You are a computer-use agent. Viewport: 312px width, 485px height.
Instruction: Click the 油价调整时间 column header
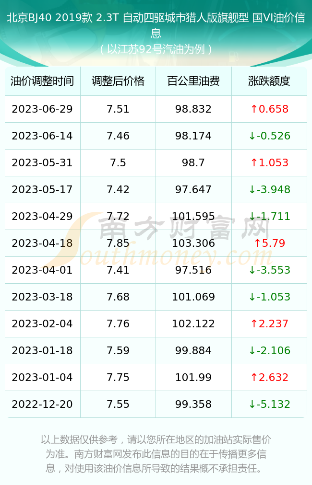coord(42,81)
